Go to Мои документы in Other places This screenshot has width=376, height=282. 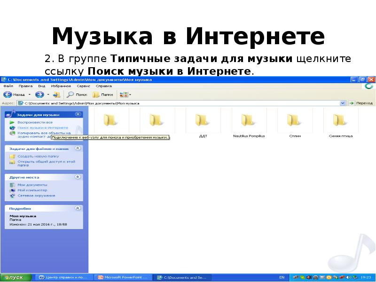(x=32, y=185)
